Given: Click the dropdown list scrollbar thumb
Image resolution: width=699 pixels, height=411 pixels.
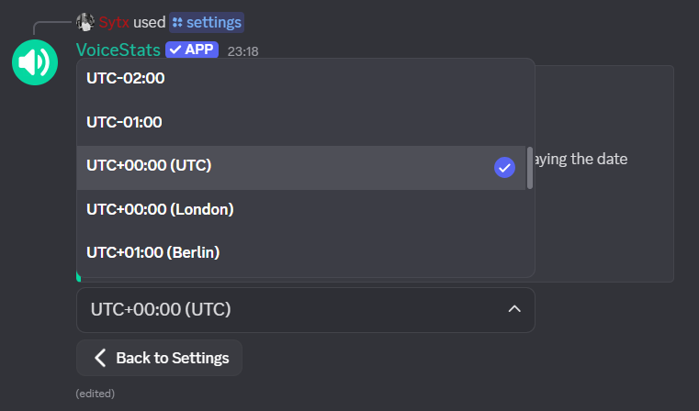Looking at the screenshot, I should point(529,167).
